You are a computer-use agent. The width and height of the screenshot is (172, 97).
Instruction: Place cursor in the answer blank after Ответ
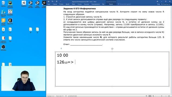tap(86, 44)
